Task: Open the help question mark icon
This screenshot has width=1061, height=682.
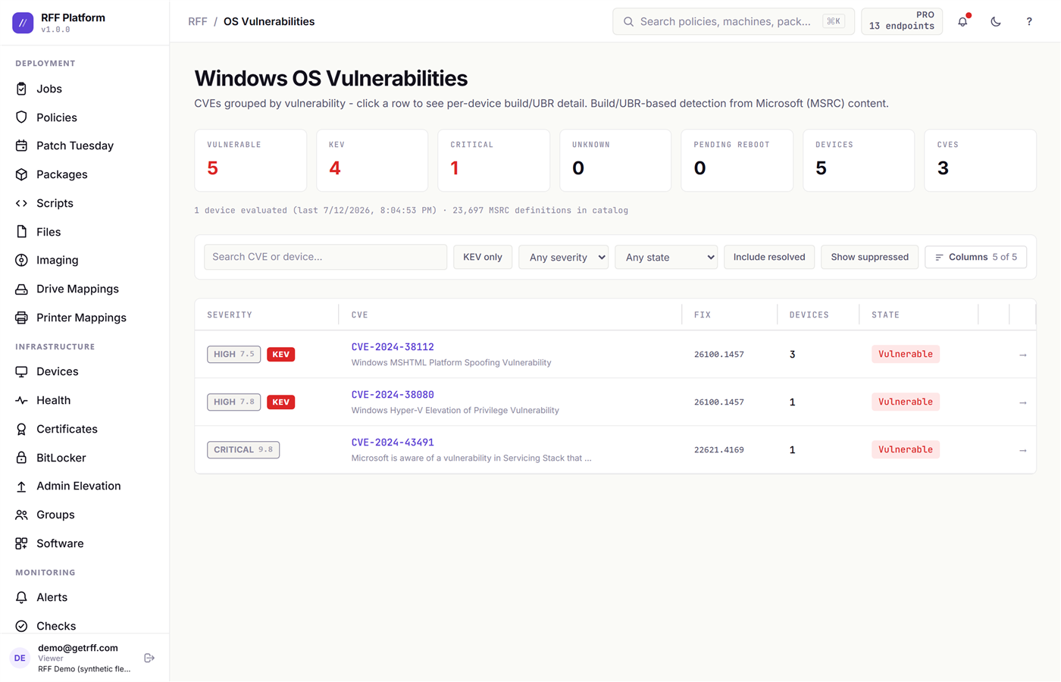Action: [1029, 21]
